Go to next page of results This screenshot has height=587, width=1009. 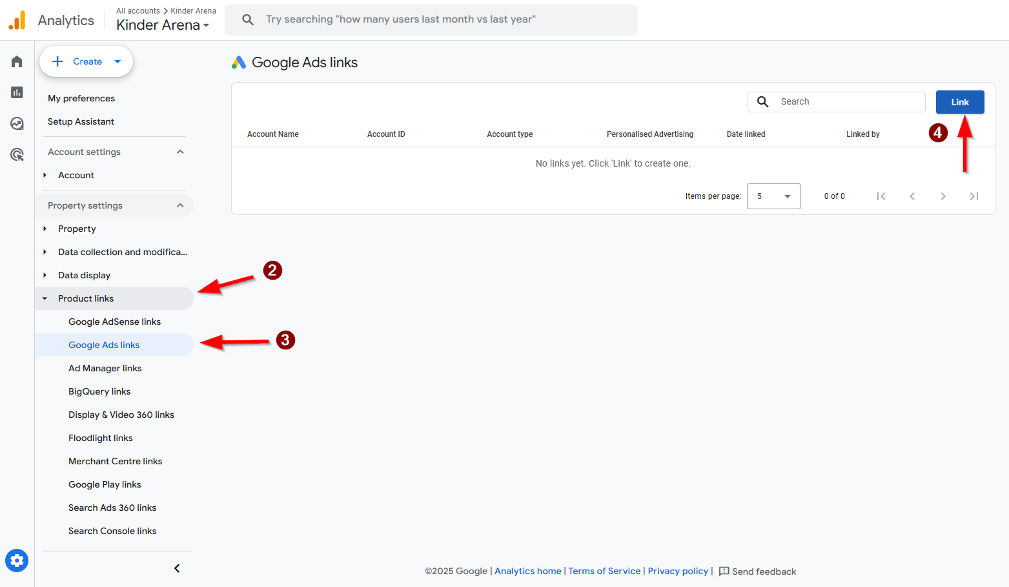(x=943, y=196)
